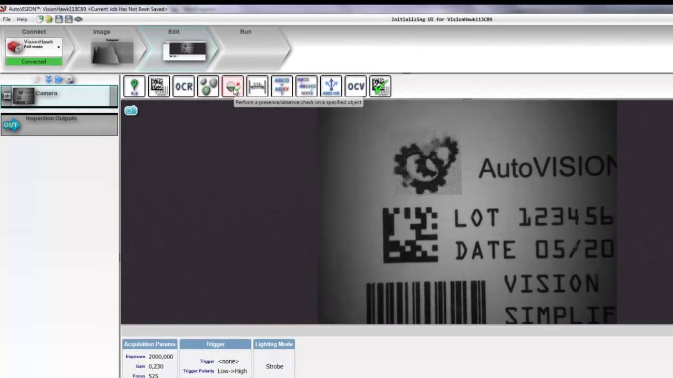Select the OCR tool
673x378 pixels.
[183, 86]
